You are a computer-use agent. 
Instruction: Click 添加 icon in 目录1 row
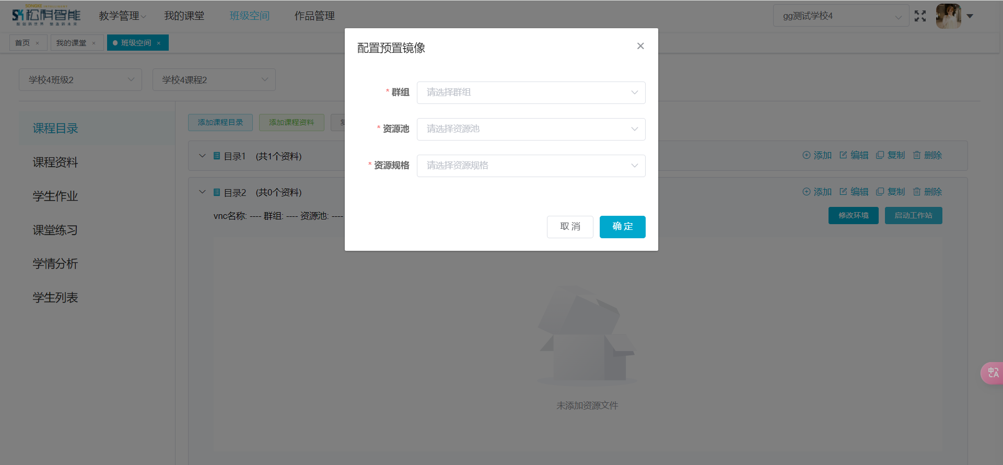(x=807, y=155)
